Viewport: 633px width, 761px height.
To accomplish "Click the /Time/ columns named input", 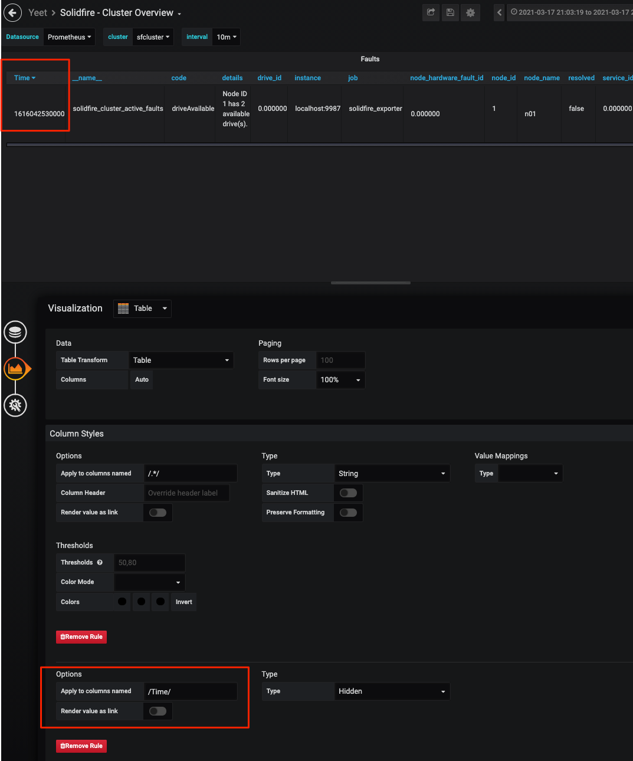I will click(x=191, y=691).
